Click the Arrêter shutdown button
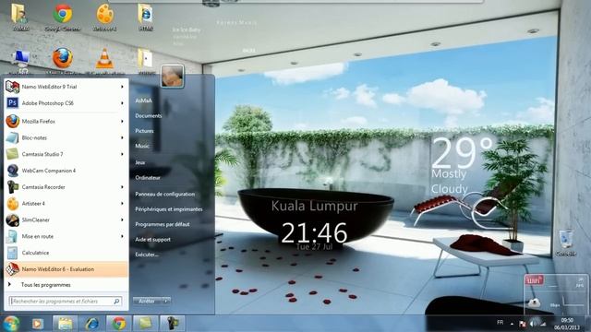 (x=148, y=302)
